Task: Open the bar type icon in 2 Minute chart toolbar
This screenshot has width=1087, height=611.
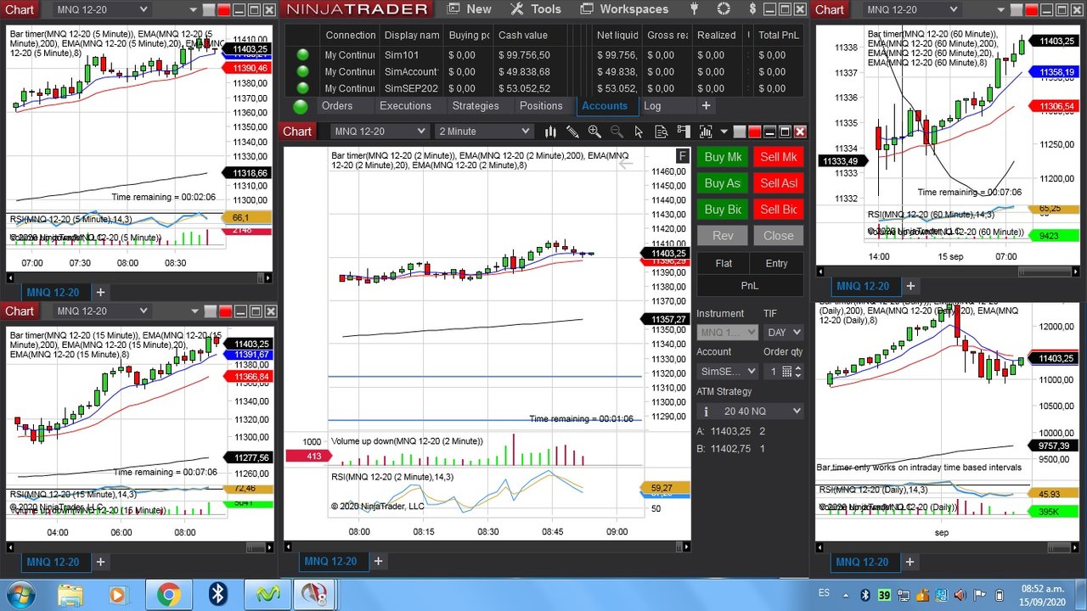Action: click(550, 132)
